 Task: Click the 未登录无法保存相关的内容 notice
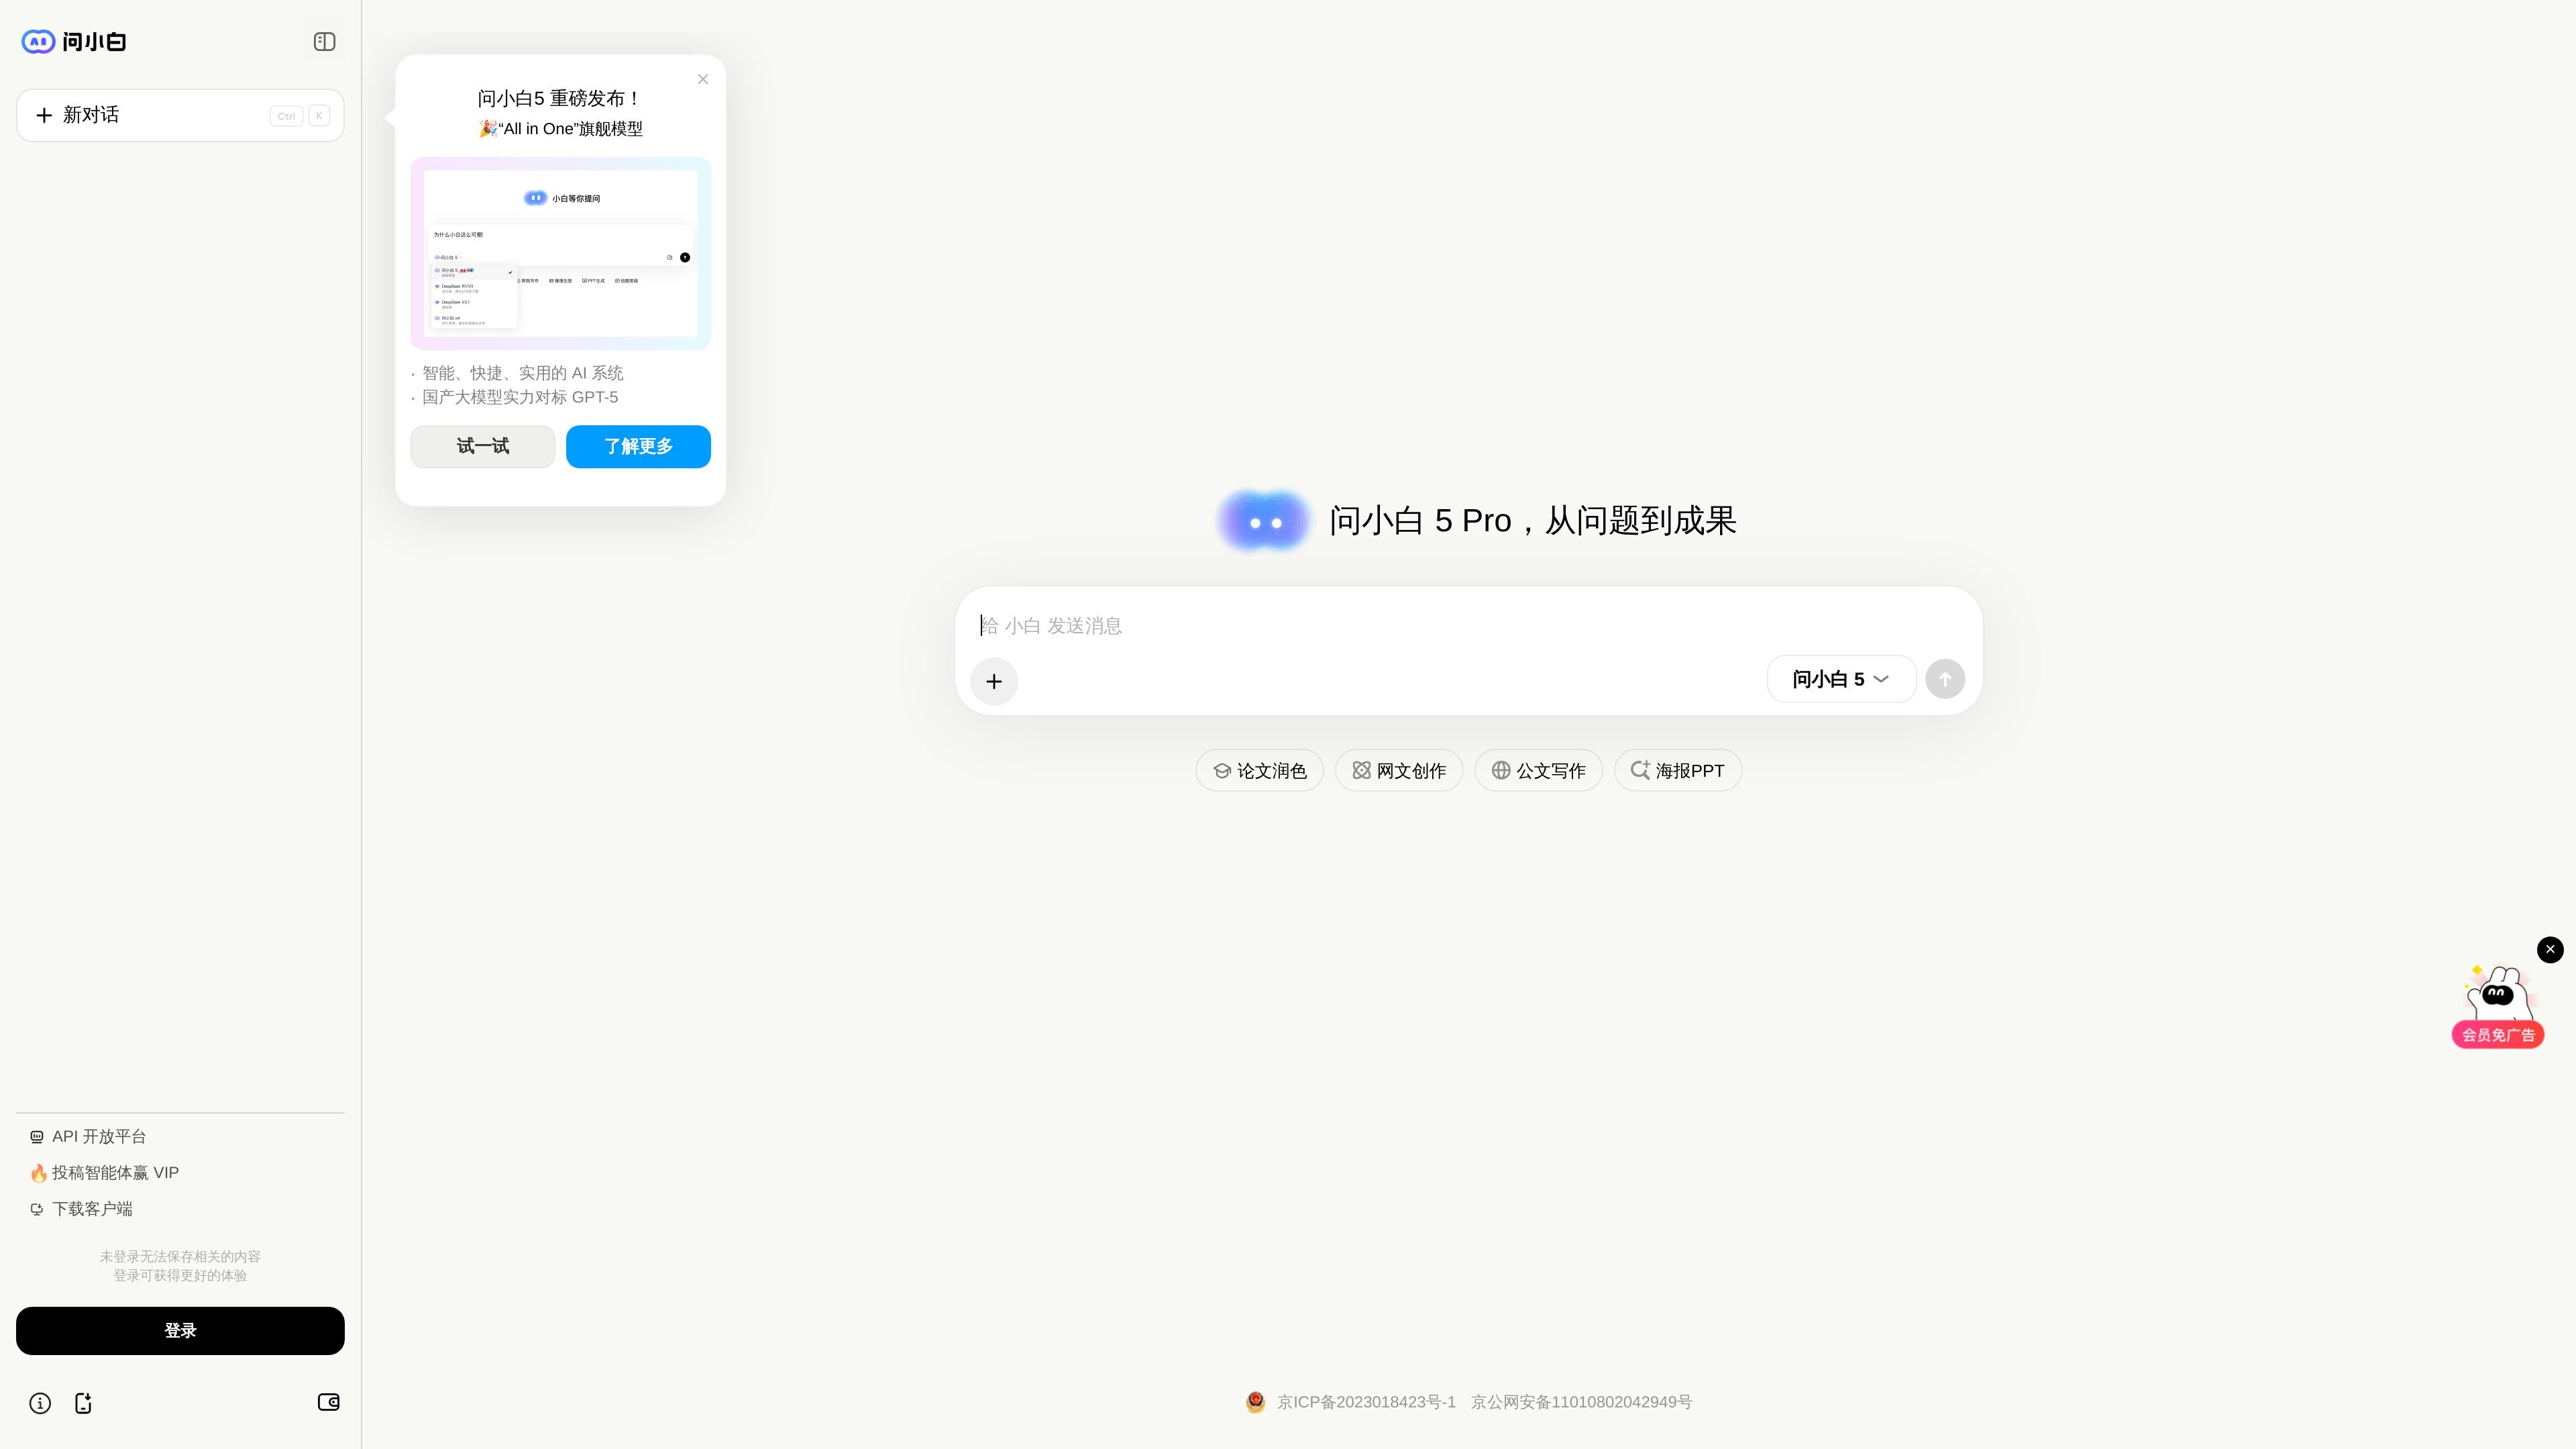coord(180,1256)
